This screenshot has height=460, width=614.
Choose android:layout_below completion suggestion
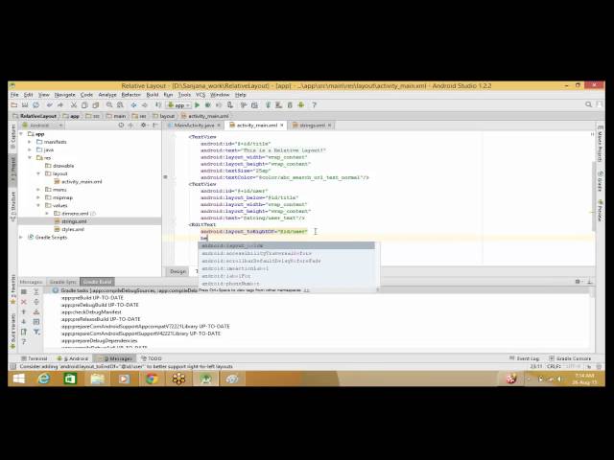coord(286,245)
